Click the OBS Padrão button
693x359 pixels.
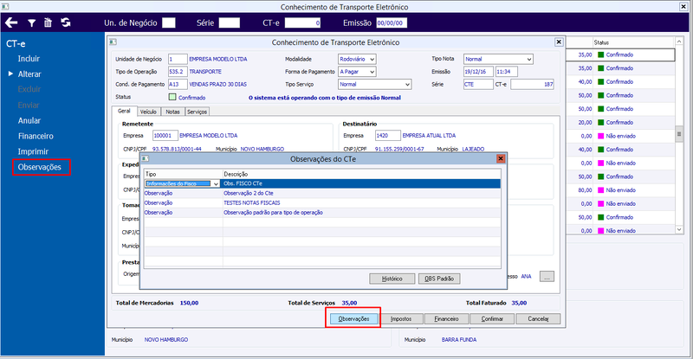[439, 279]
